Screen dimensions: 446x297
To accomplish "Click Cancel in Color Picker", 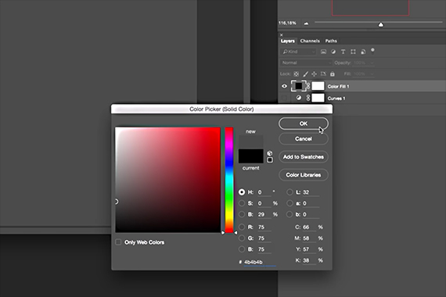I will tap(304, 138).
